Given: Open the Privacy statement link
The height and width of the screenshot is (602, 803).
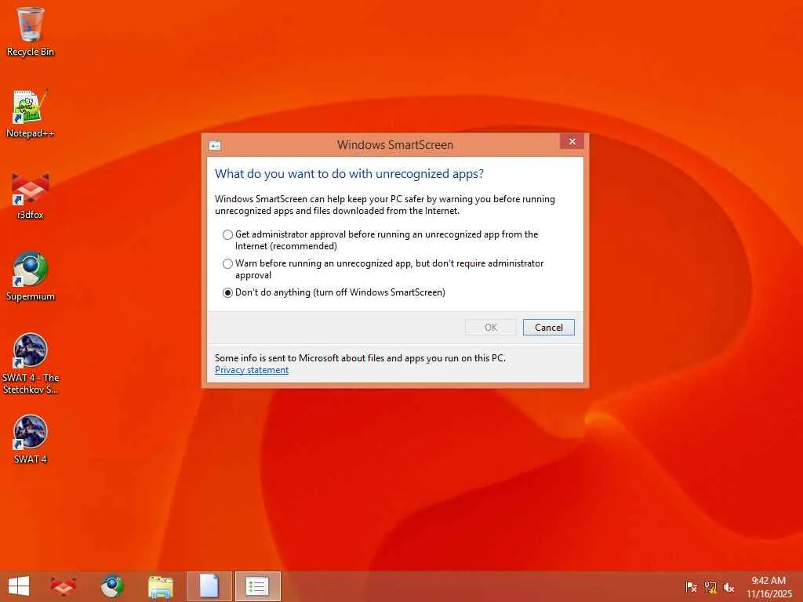Looking at the screenshot, I should [252, 370].
